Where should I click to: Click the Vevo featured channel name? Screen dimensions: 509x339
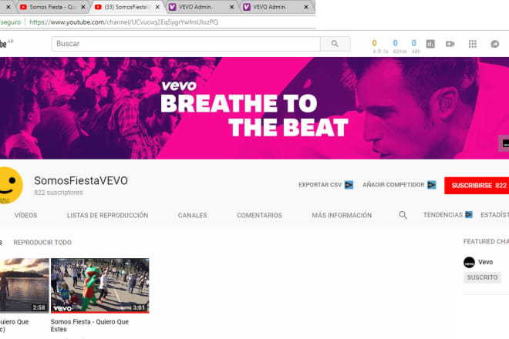tap(485, 262)
